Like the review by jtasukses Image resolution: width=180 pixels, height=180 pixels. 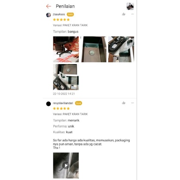point(124,14)
